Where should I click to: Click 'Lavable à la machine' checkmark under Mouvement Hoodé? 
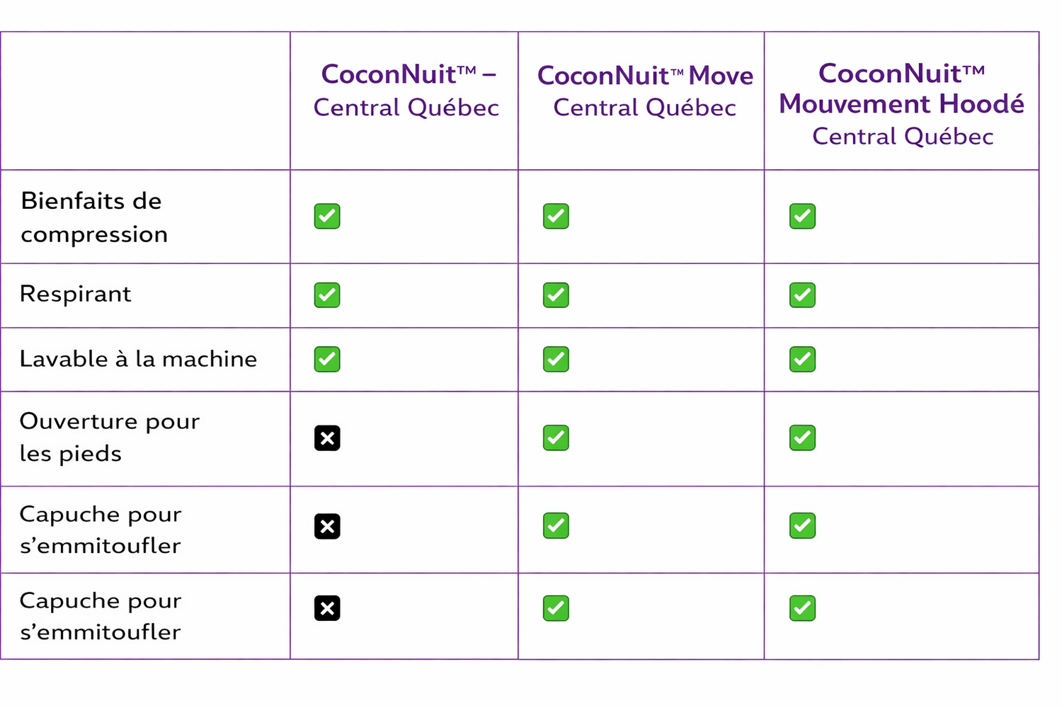802,359
